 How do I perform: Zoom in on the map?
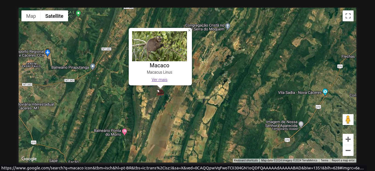click(348, 139)
